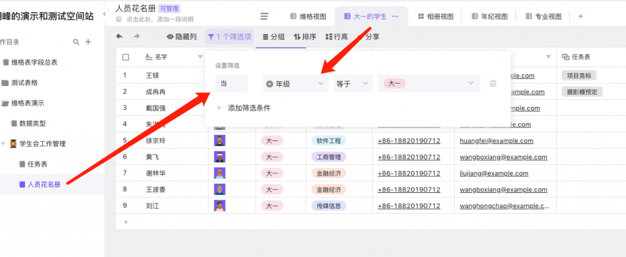
Task: Select 任务表 in the sidebar tree
Action: click(37, 164)
